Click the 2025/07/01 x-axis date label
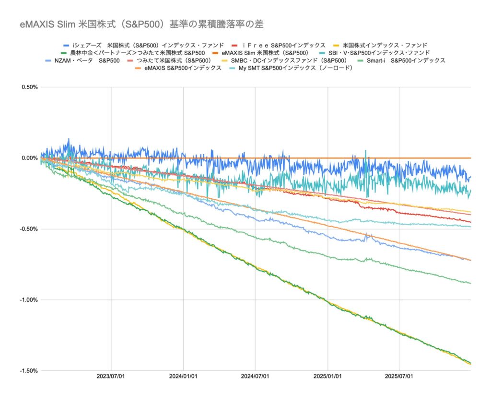This screenshot has height=399, width=491. (399, 377)
